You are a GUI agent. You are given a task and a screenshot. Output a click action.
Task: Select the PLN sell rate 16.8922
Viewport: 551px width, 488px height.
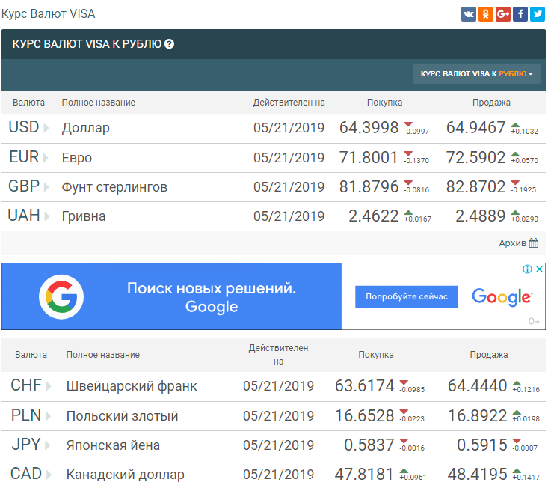click(477, 416)
